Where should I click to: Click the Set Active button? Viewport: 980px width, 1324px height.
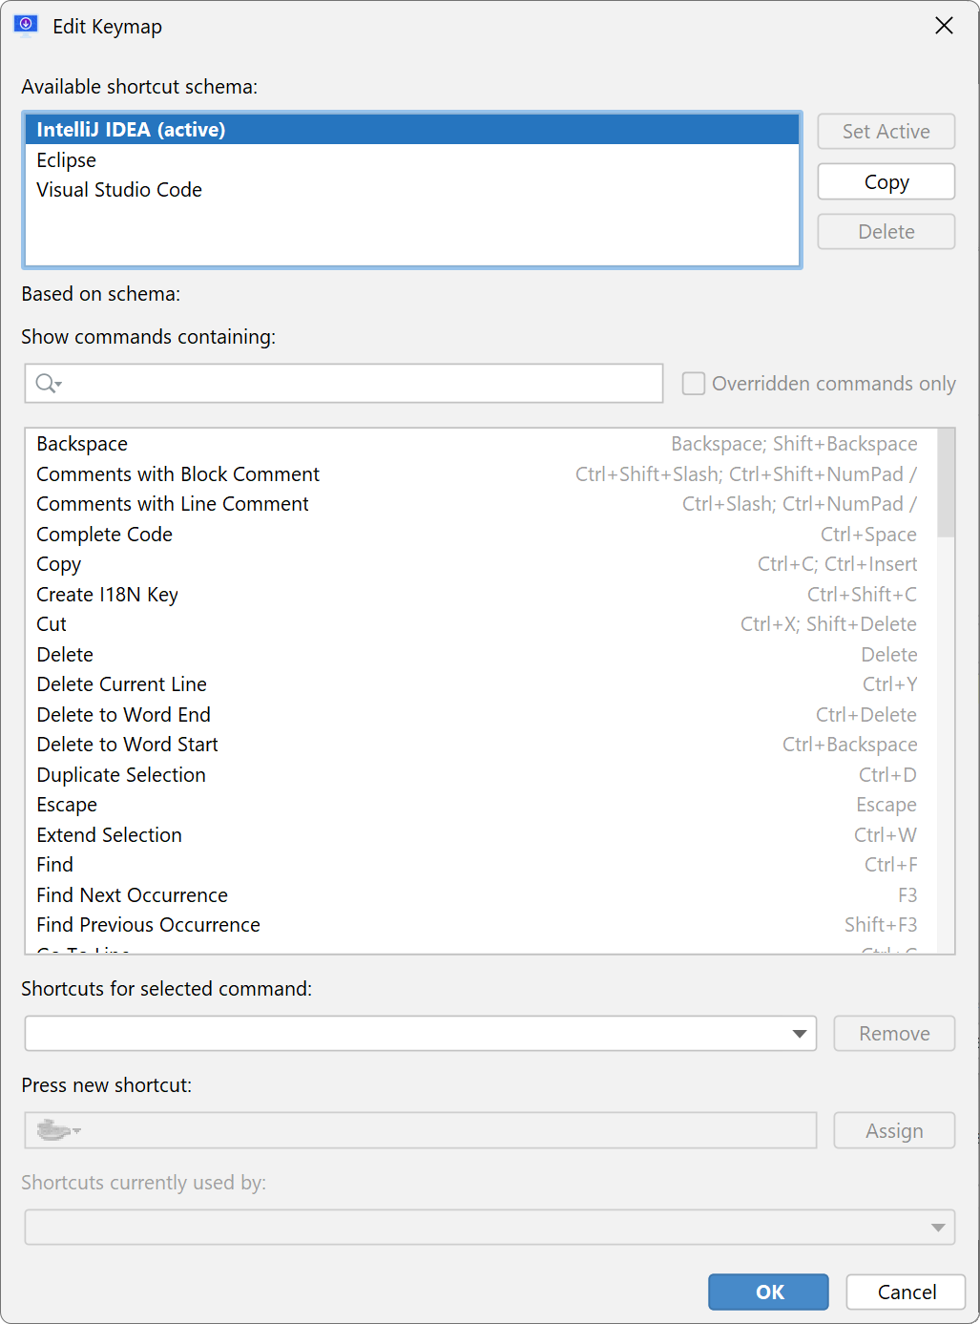click(x=886, y=132)
